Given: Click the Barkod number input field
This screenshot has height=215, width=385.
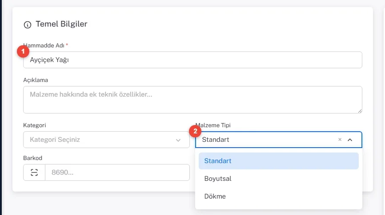Looking at the screenshot, I should click(x=117, y=172).
